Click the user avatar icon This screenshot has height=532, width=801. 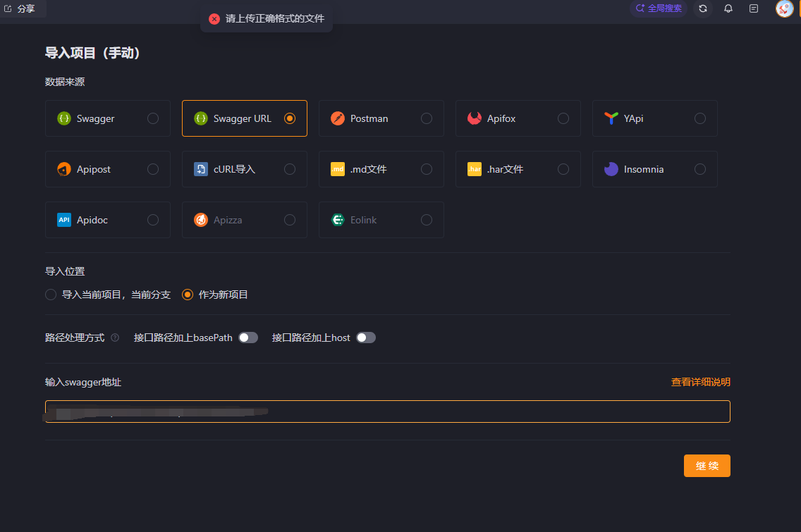coord(784,8)
